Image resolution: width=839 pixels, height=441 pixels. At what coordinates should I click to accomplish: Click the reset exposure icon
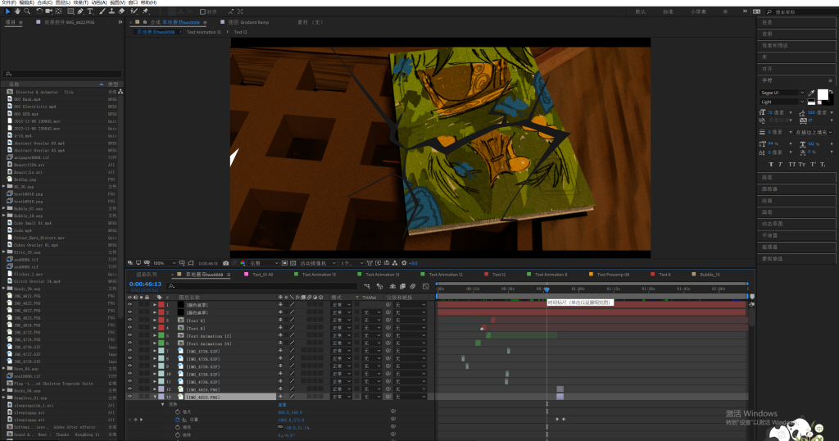coord(404,263)
